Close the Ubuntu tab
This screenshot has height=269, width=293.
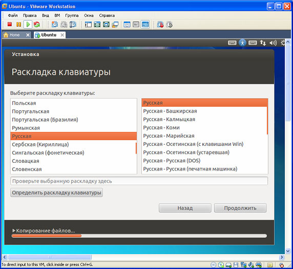point(62,35)
